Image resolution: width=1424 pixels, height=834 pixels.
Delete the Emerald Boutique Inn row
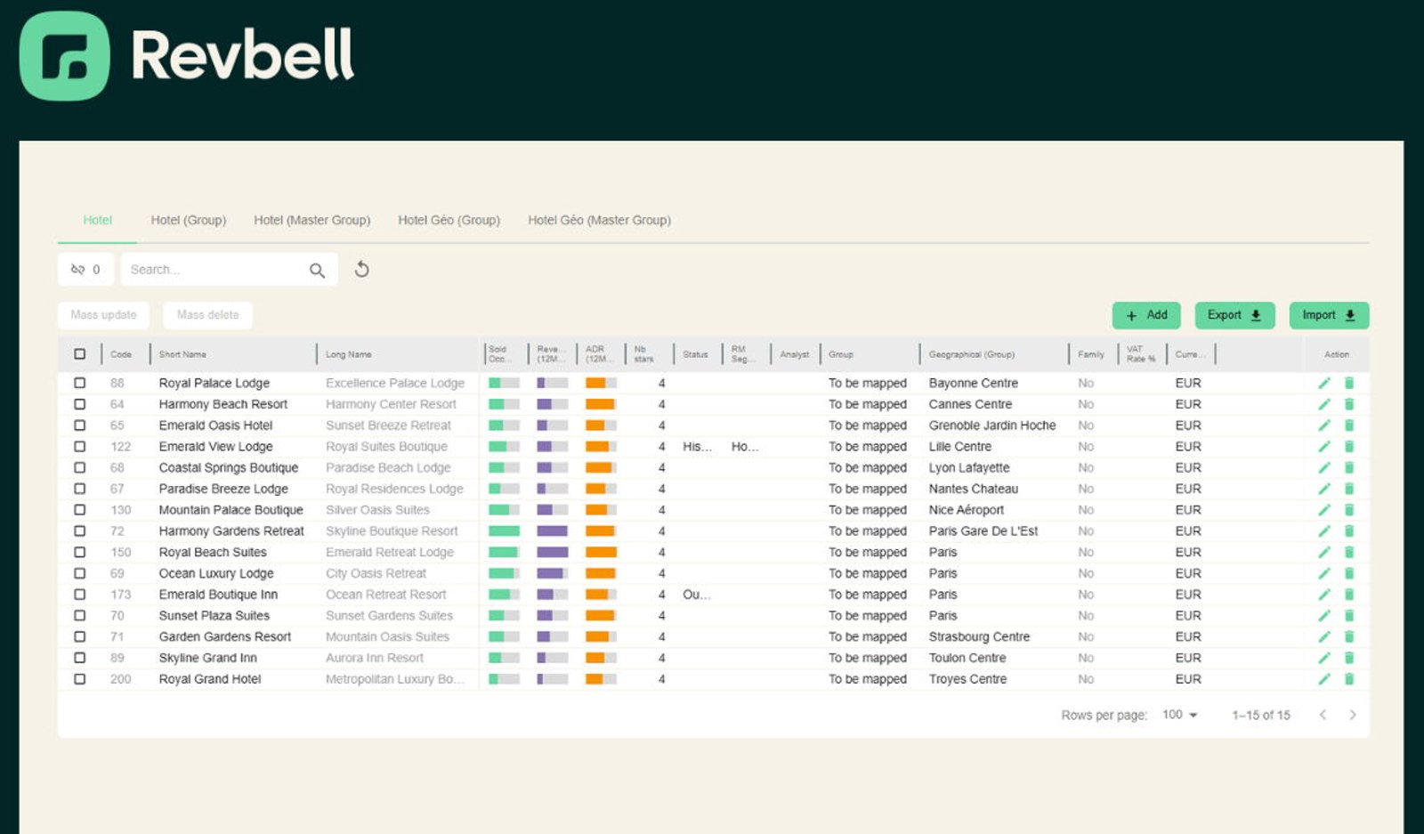1349,595
